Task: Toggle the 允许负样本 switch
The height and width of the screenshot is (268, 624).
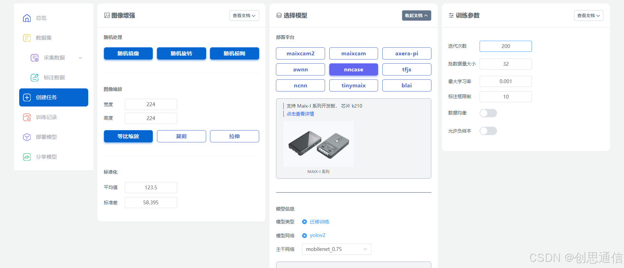Action: pyautogui.click(x=488, y=131)
